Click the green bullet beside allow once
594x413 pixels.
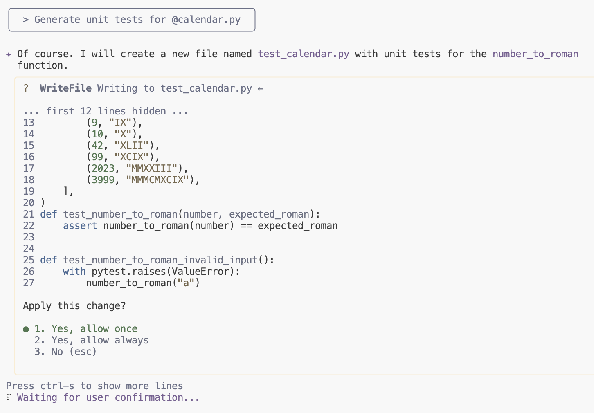26,329
